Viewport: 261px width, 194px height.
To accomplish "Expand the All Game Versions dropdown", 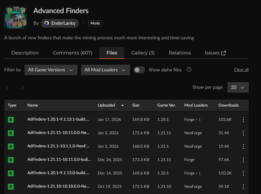I will click(51, 70).
